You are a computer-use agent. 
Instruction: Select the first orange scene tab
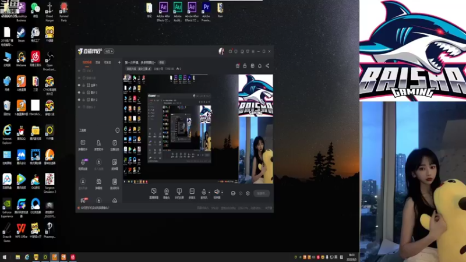[87, 62]
